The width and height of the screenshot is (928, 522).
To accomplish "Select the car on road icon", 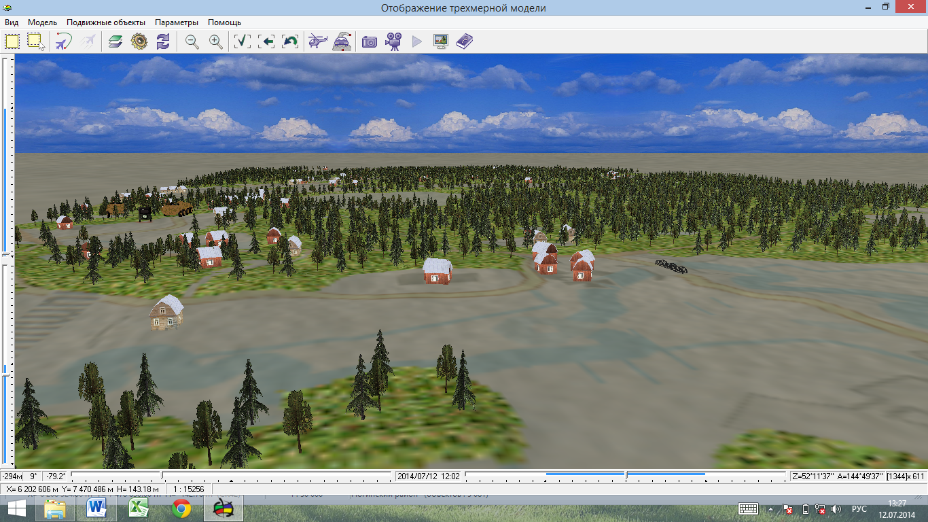I will [342, 41].
